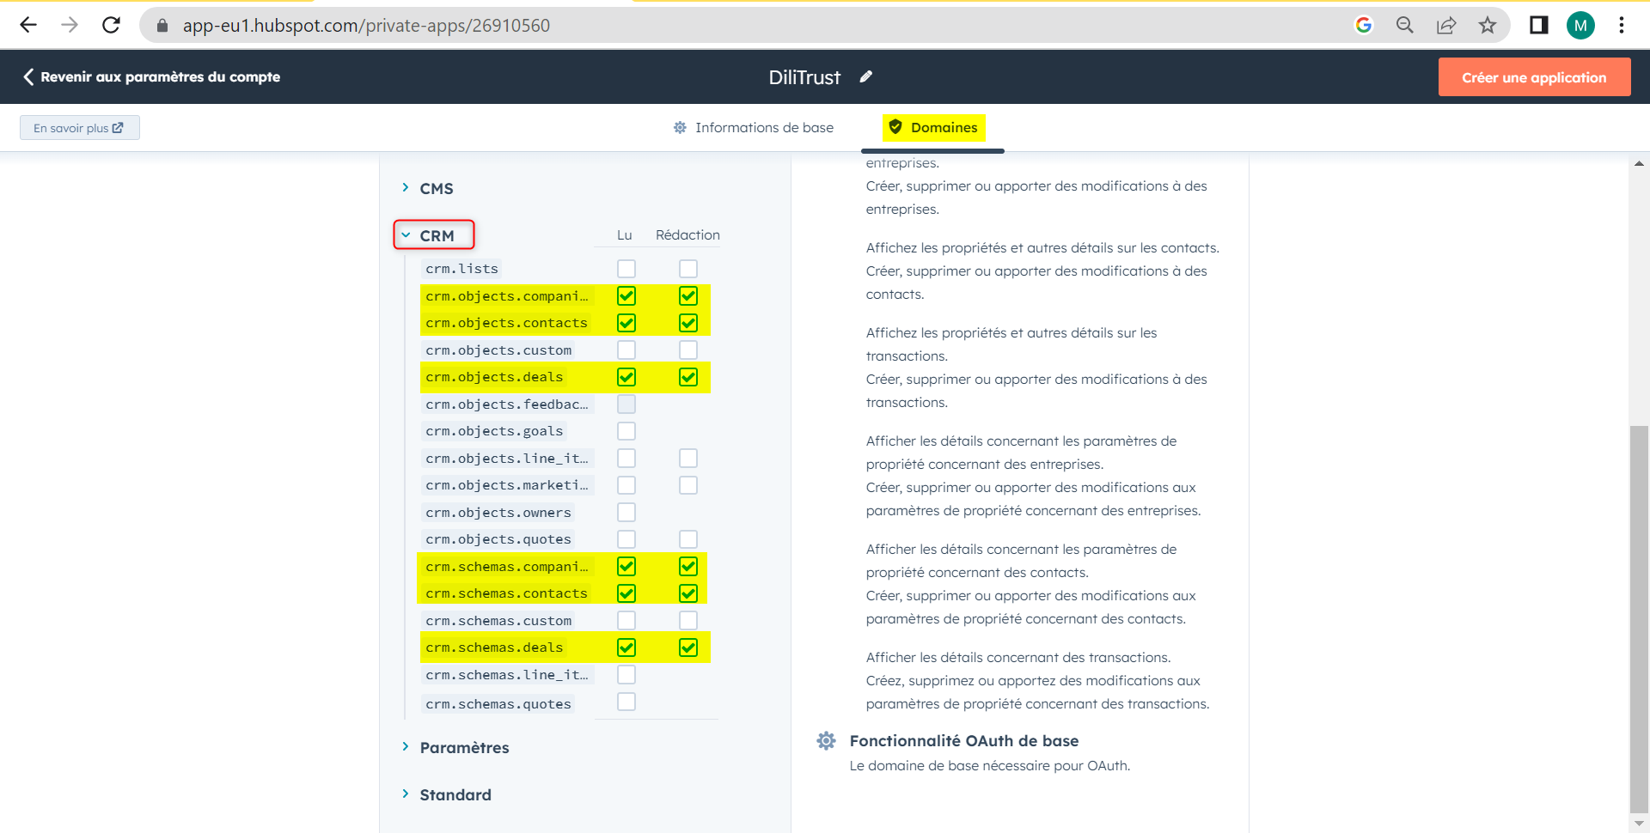The image size is (1650, 833).
Task: Focus the browser address bar URL
Action: point(366,26)
